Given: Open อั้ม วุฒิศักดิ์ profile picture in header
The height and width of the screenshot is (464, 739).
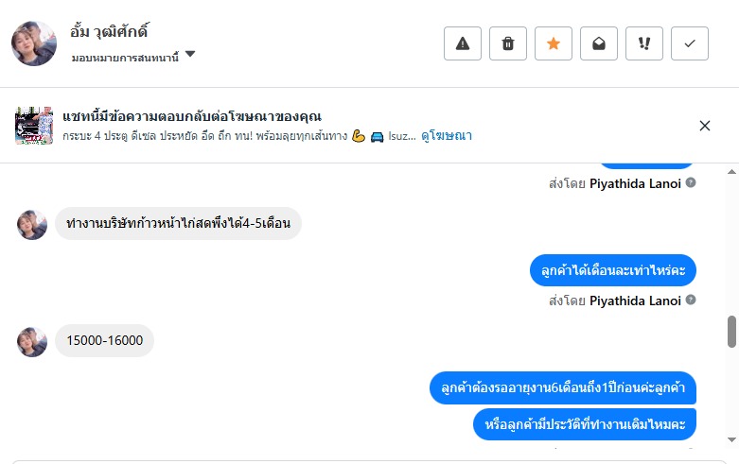Looking at the screenshot, I should click(34, 43).
